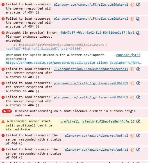Screen dimensions: 150x163
Task: Click the red error icon of the Uncaught promise message
Action: pyautogui.click(x=3, y=33)
